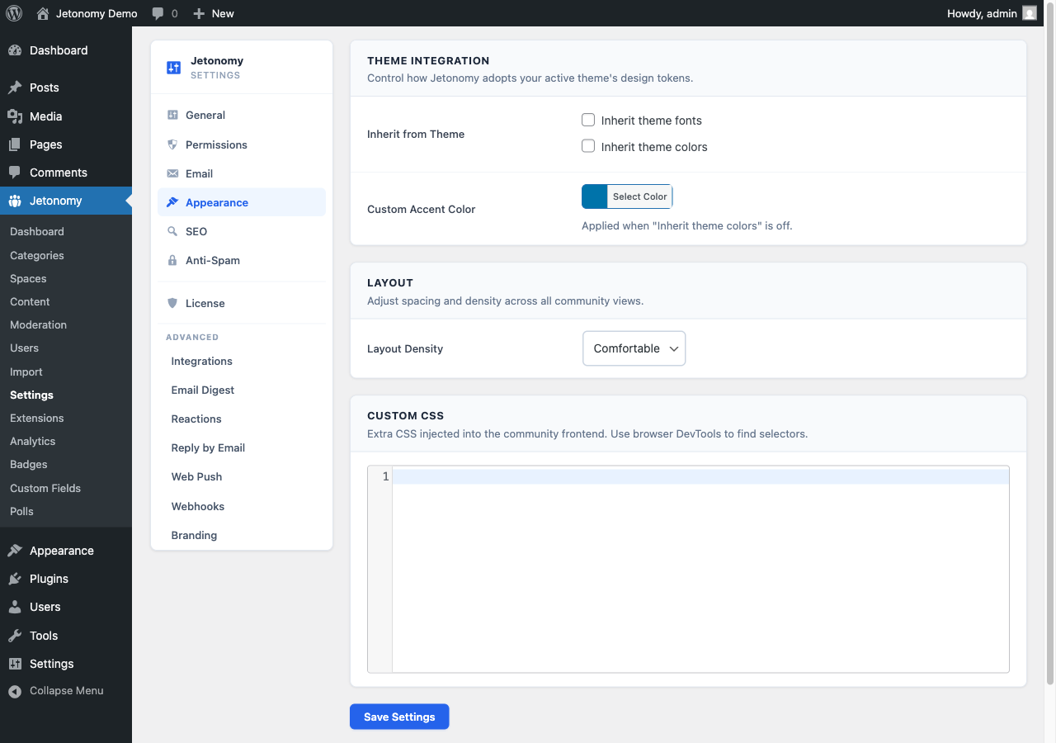
Task: Click the lock icon next to Anti-Spam
Action: point(172,260)
